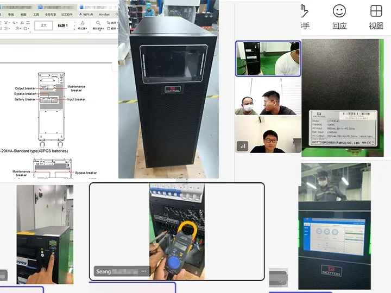This screenshot has width=391, height=293.
Task: Click the Battery breaker label in diagram
Action: coord(25,99)
